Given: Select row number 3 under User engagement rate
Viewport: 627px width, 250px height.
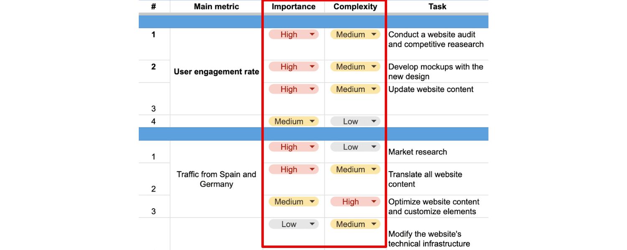Looking at the screenshot, I should click(154, 108).
